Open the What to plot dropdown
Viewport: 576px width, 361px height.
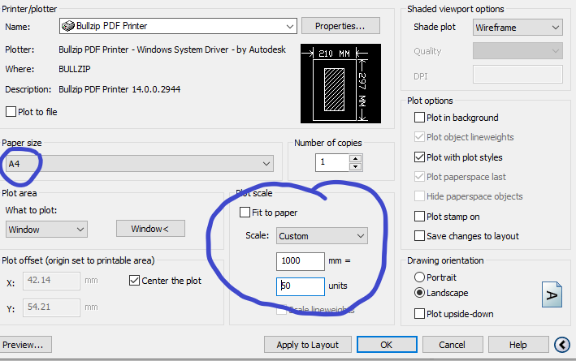(x=46, y=230)
